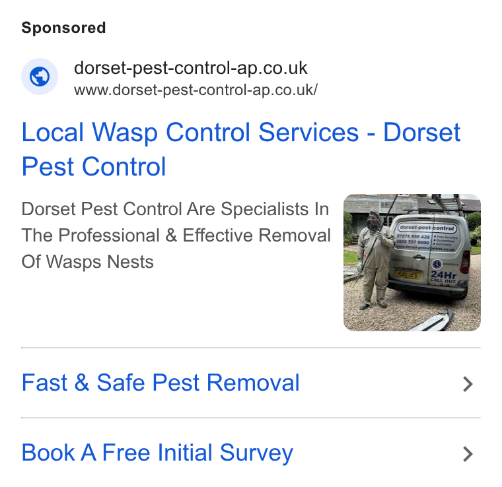
Task: Click the van's yellow number plate
Action: (408, 274)
